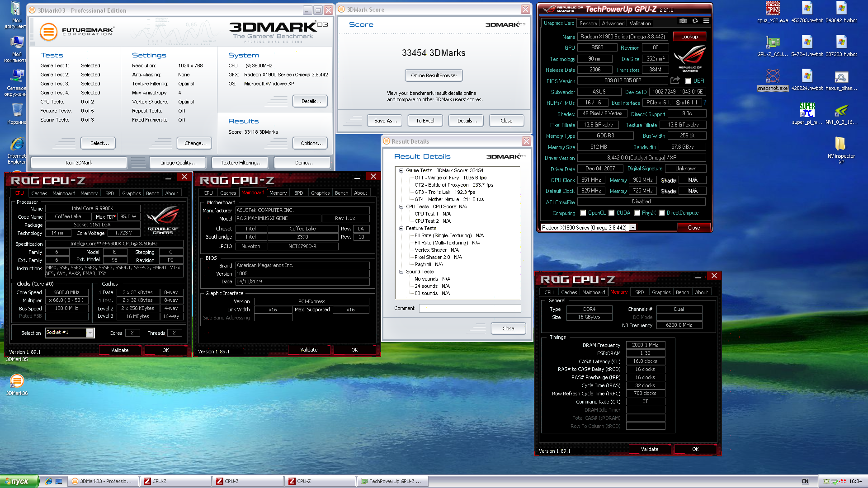Open the GPU-Z_ASUS desktop shortcut

(773, 46)
